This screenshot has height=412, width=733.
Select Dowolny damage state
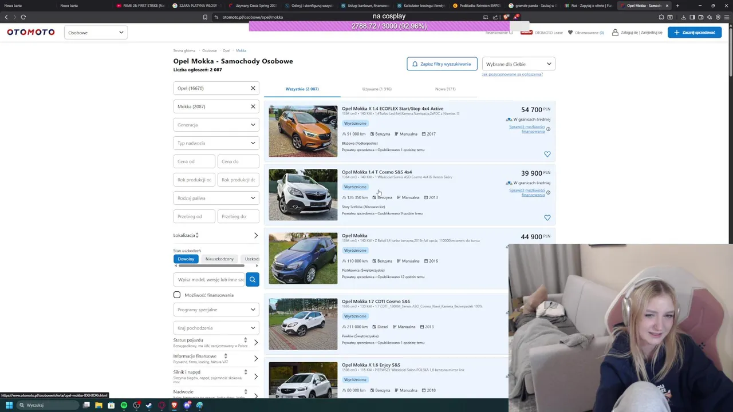point(186,259)
